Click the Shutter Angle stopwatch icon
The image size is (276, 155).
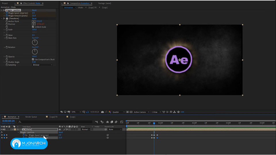7,62
